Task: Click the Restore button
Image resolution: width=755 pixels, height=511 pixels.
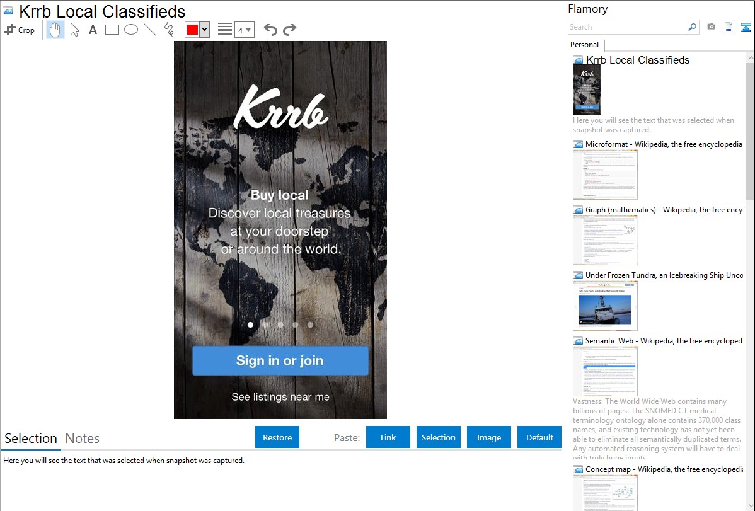Action: tap(277, 437)
